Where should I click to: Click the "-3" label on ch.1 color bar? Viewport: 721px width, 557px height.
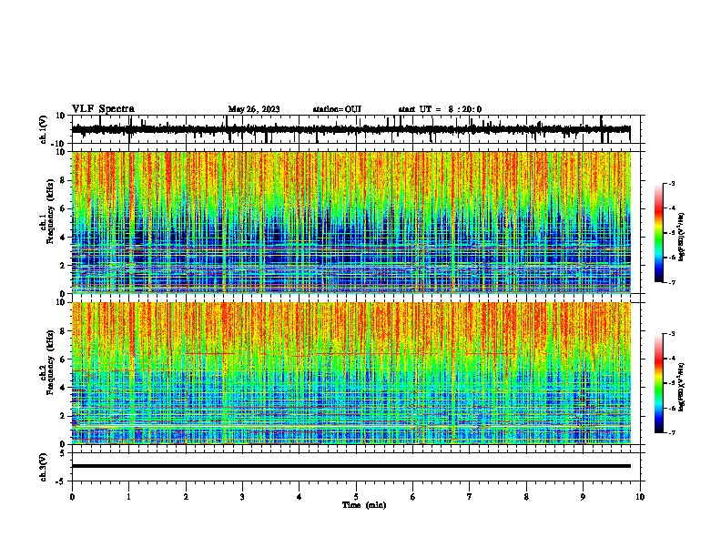[671, 183]
